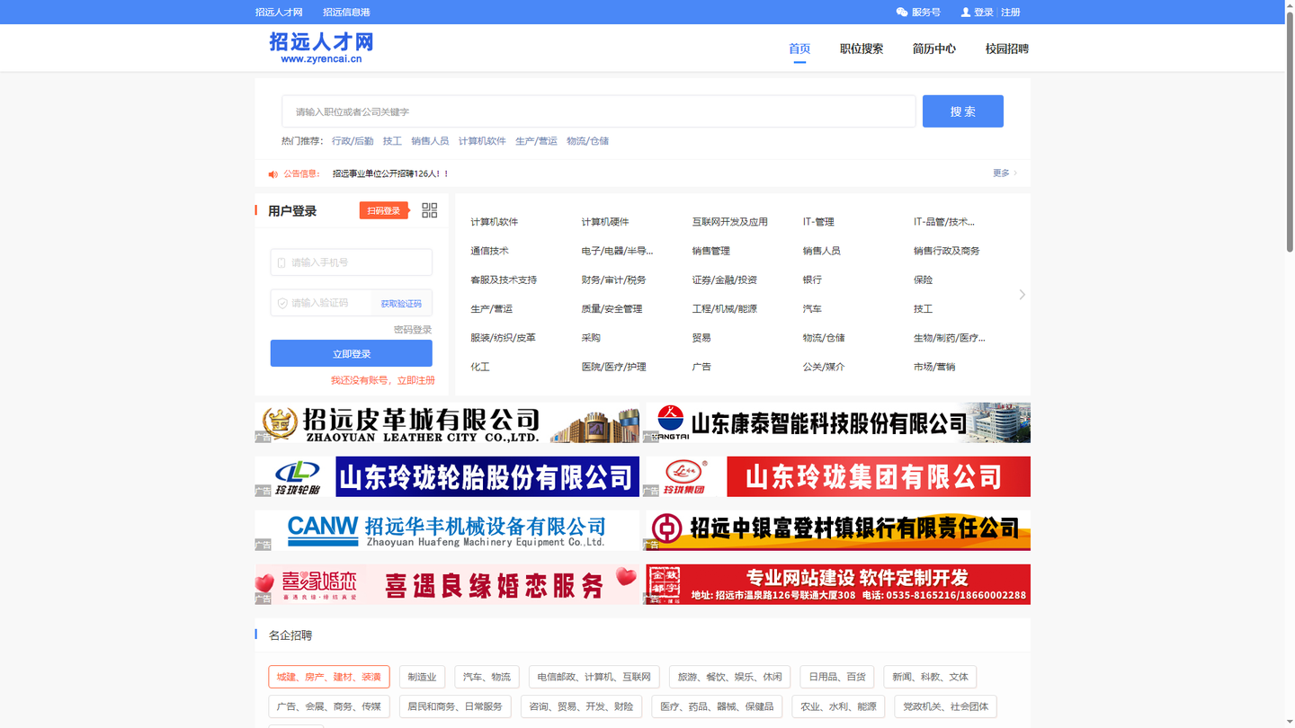1295x728 pixels.
Task: Click hot recommendation 计算机软件
Action: coord(482,141)
